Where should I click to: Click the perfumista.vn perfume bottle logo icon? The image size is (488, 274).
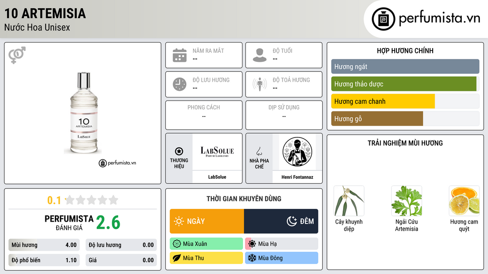pyautogui.click(x=383, y=19)
